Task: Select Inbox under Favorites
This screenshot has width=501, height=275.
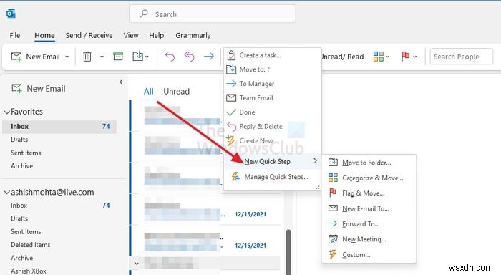Action: tap(59, 127)
